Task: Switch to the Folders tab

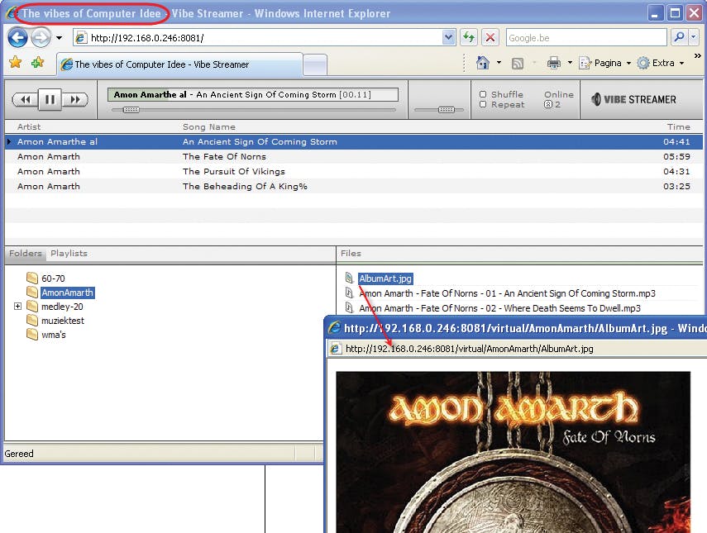Action: 26,253
